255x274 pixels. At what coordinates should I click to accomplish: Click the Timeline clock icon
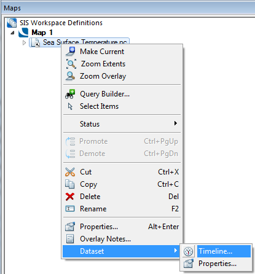188,251
